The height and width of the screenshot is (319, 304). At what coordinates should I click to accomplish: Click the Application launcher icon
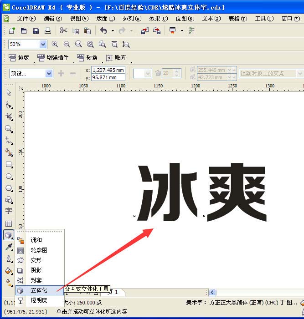pos(173,30)
